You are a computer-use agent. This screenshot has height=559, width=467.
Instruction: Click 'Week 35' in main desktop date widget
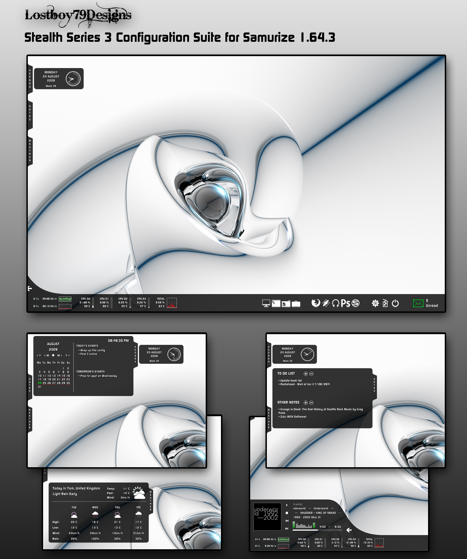51,86
